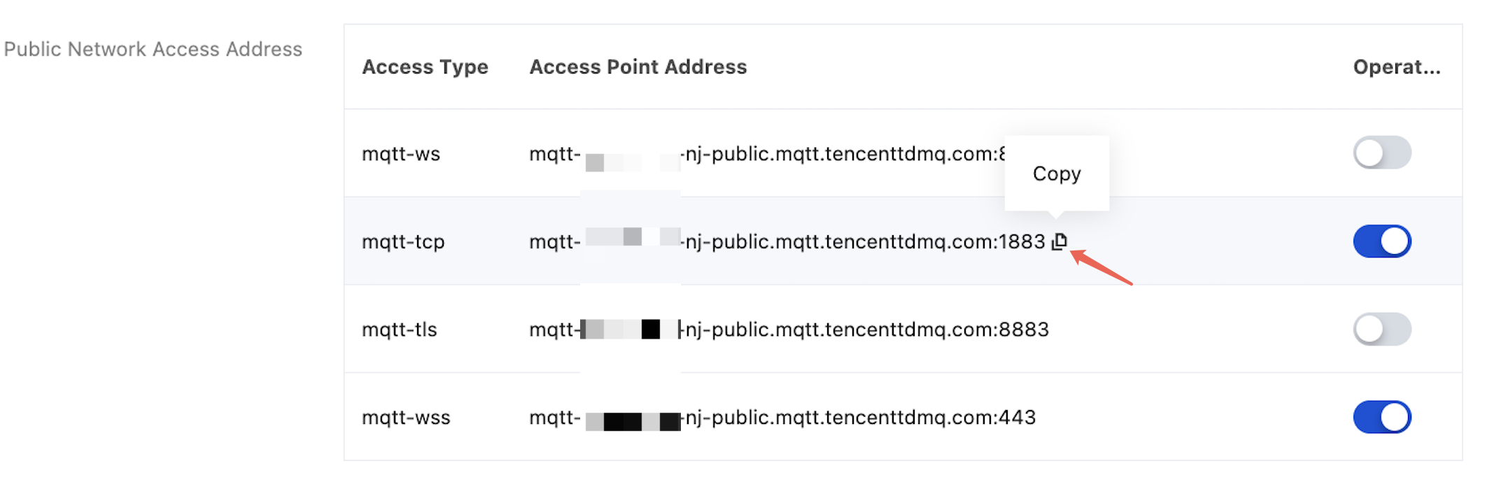Click the truncated Operat... column header
Screen dimensions: 1485x480
click(x=1396, y=67)
